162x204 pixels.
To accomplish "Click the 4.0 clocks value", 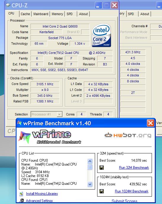I will pos(133,64).
